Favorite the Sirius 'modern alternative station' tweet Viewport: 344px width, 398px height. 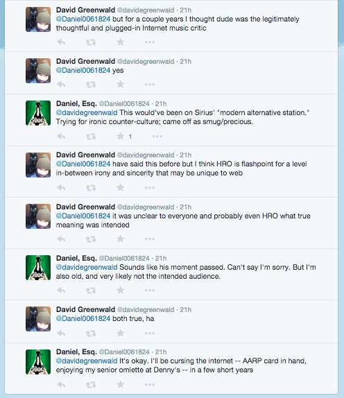pos(121,137)
